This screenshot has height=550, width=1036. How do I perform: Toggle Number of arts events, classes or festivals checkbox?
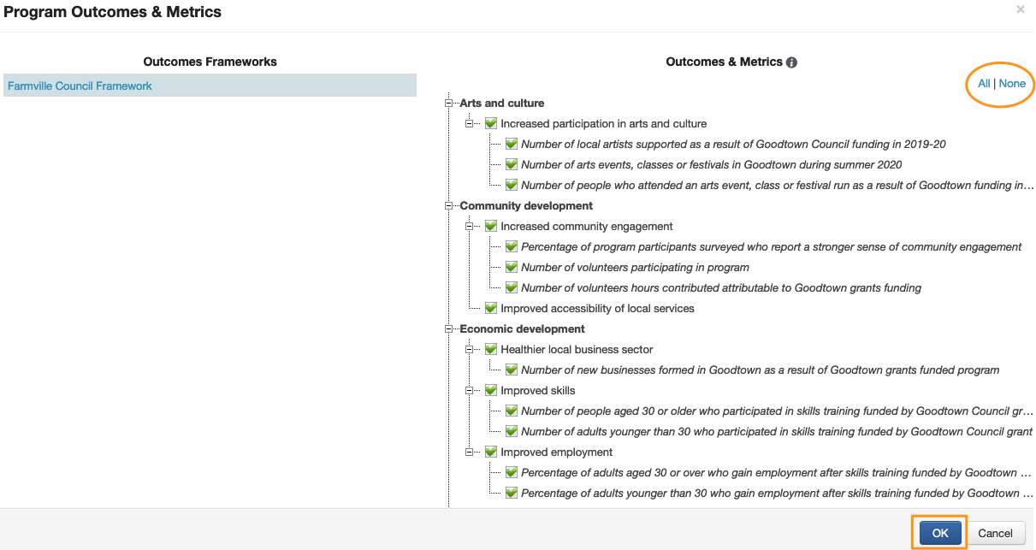512,165
